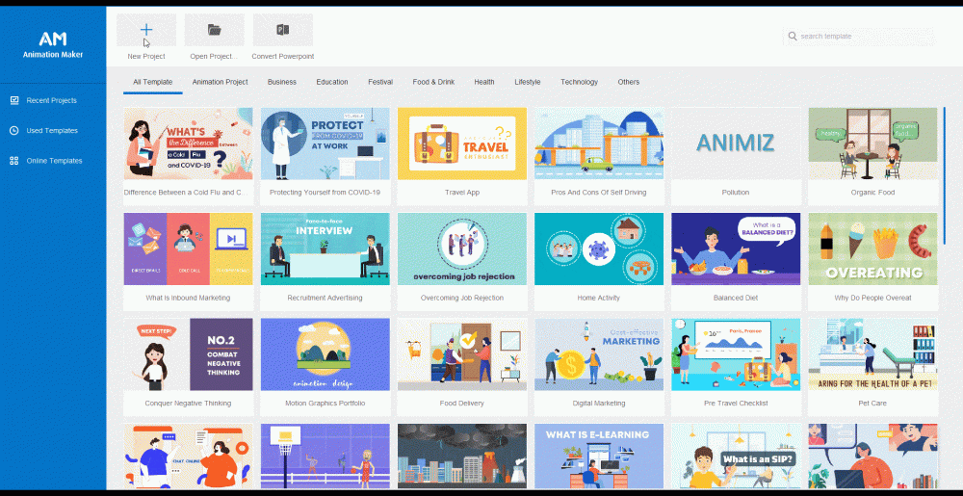Click the Recent Projects sidebar icon

(x=14, y=100)
